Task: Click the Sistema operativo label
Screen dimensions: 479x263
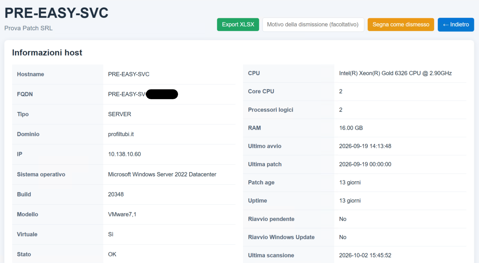Action: 41,174
